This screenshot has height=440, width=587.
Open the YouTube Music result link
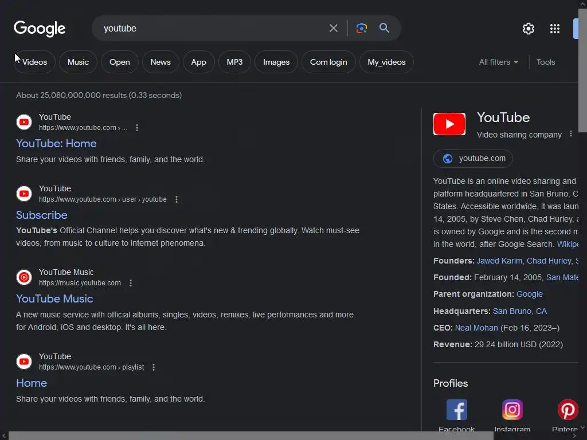(54, 298)
